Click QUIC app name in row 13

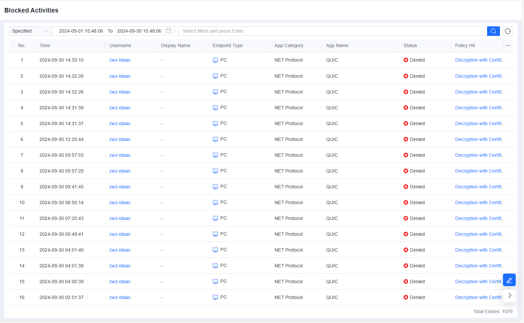pyautogui.click(x=332, y=250)
